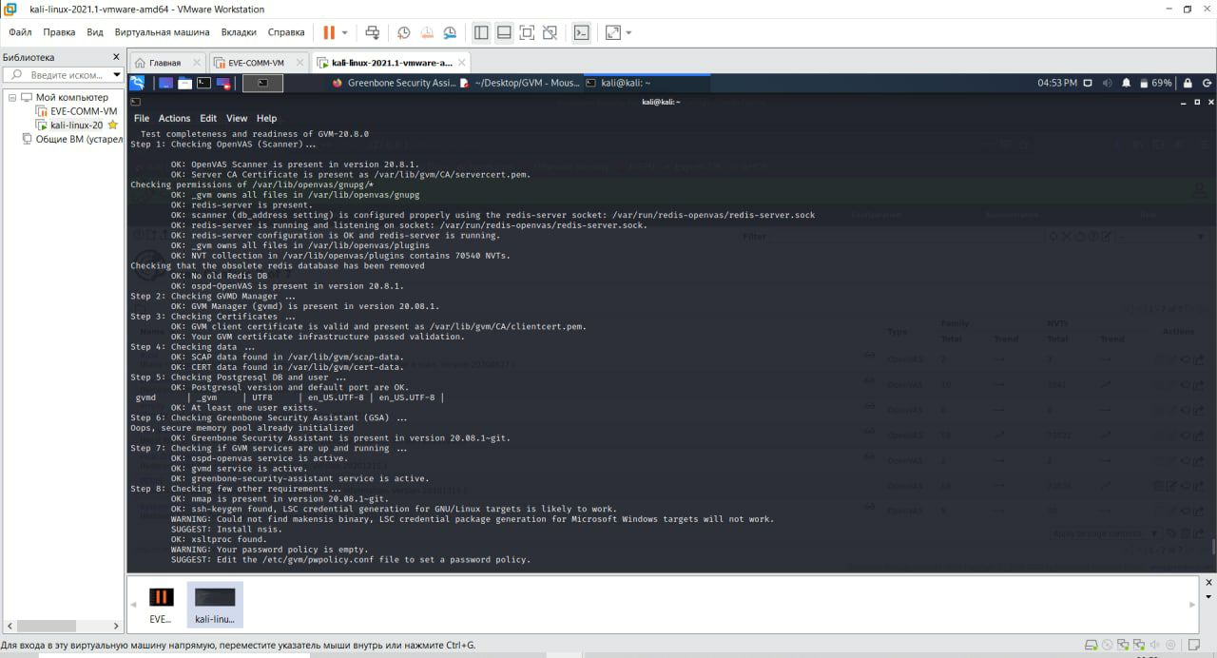Select the kali-linu thumbnail in bottom bar

(x=215, y=605)
